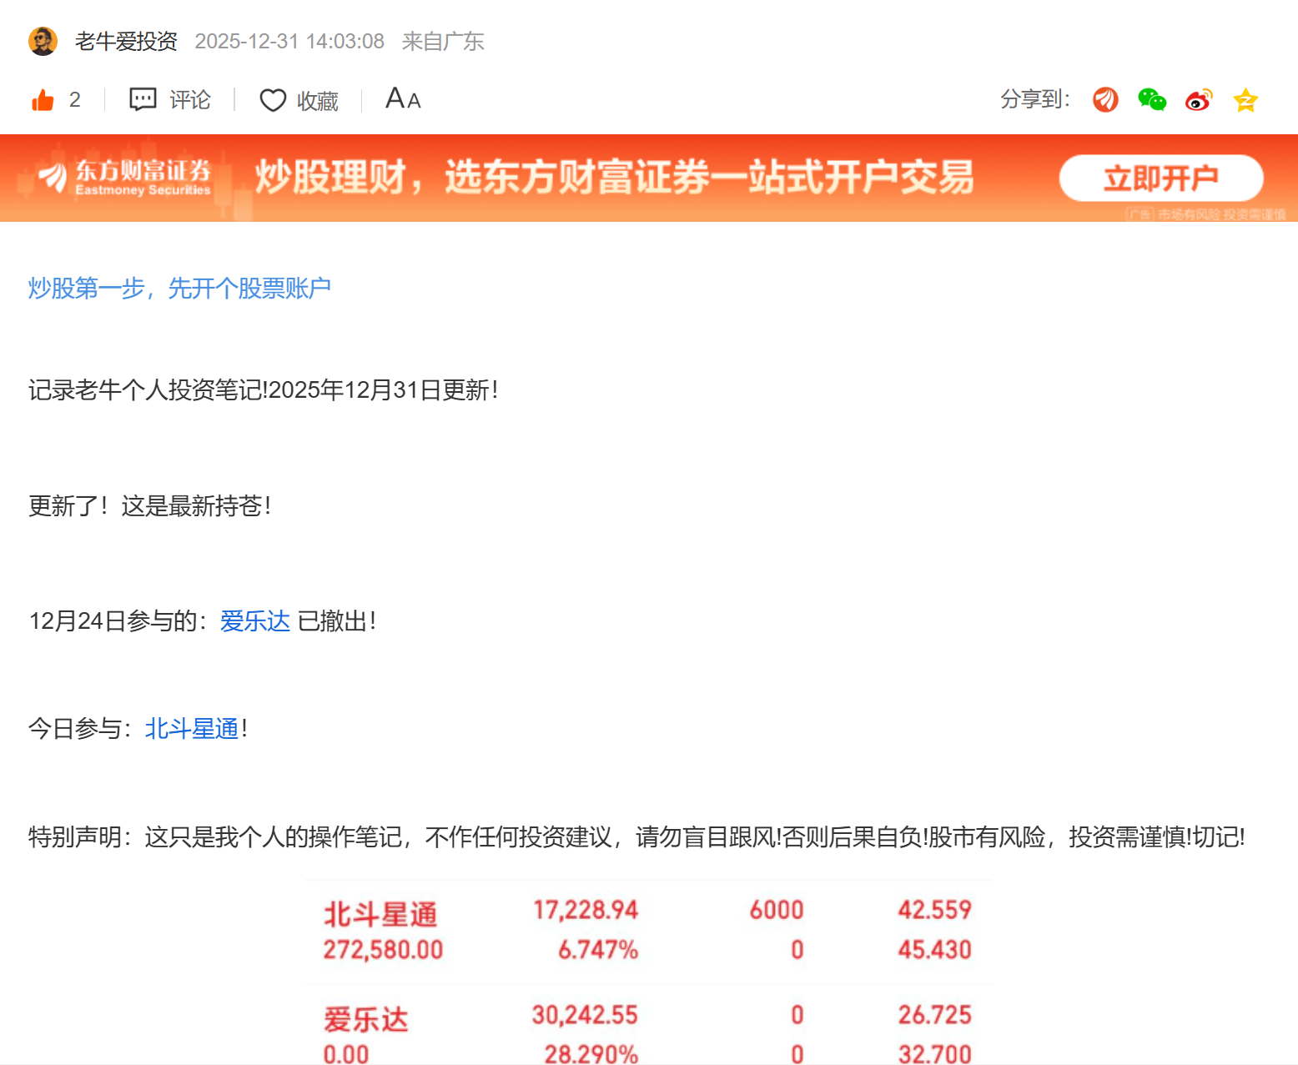Open comments via speech bubble icon
This screenshot has height=1065, width=1298.
coord(143,99)
